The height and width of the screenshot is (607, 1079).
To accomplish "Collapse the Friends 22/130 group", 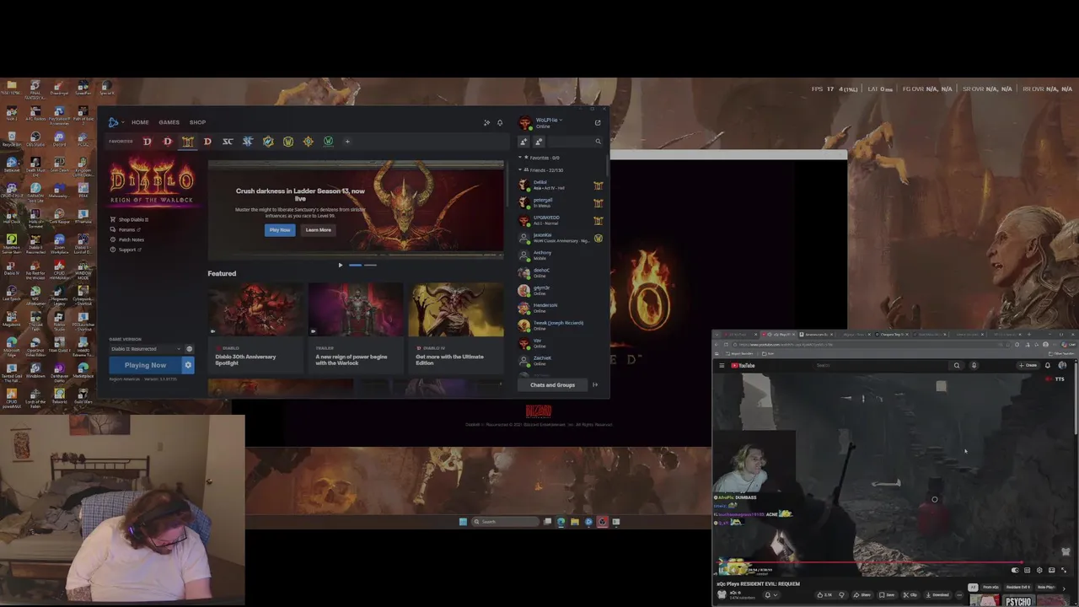I will 542,170.
